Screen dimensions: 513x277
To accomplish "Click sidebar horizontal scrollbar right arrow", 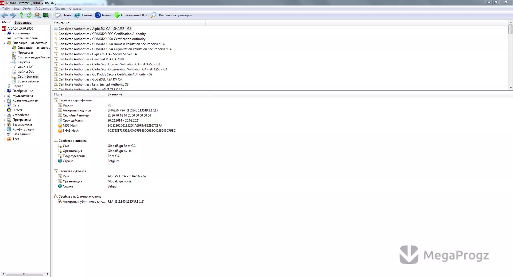I will [48, 274].
